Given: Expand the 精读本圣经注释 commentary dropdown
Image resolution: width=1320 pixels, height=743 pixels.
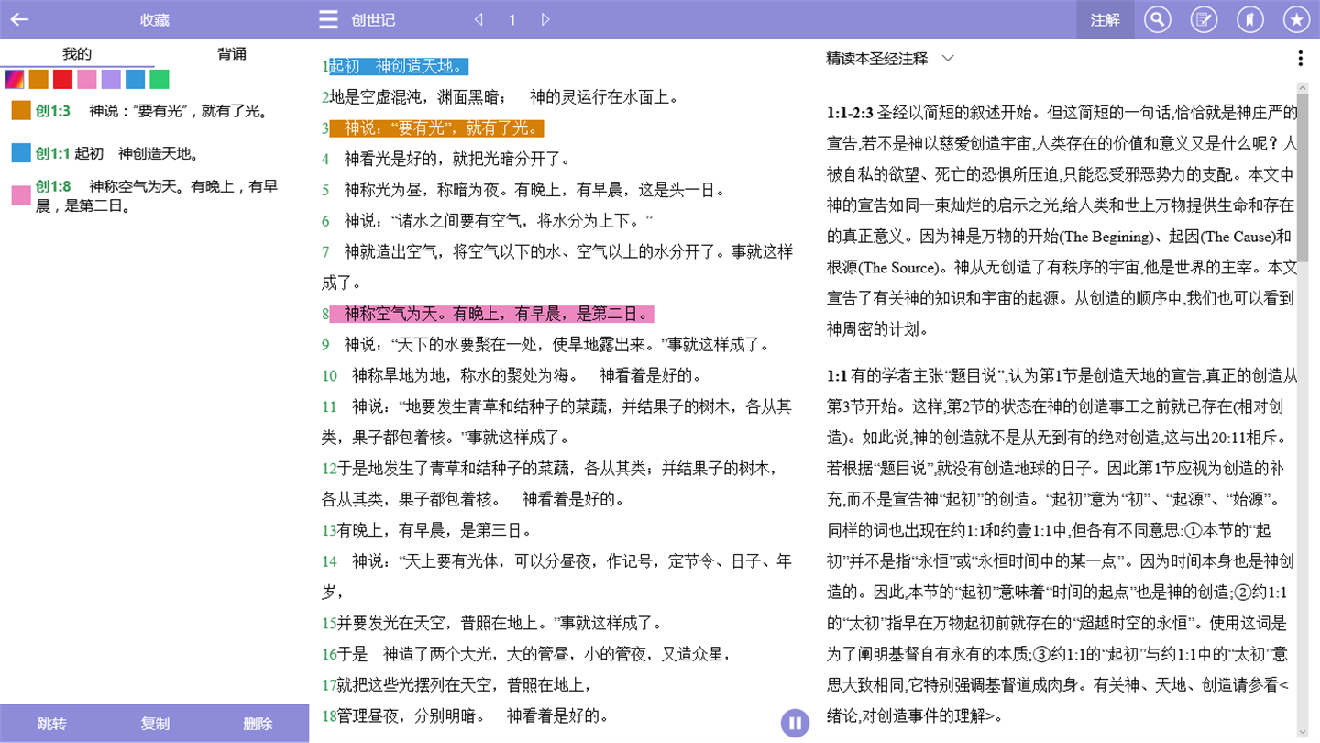Looking at the screenshot, I should [x=948, y=59].
